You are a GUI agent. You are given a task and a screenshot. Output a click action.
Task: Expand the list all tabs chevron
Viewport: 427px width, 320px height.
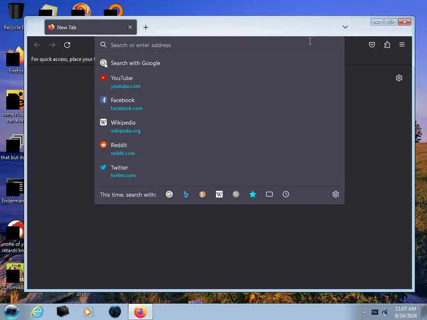click(x=345, y=27)
